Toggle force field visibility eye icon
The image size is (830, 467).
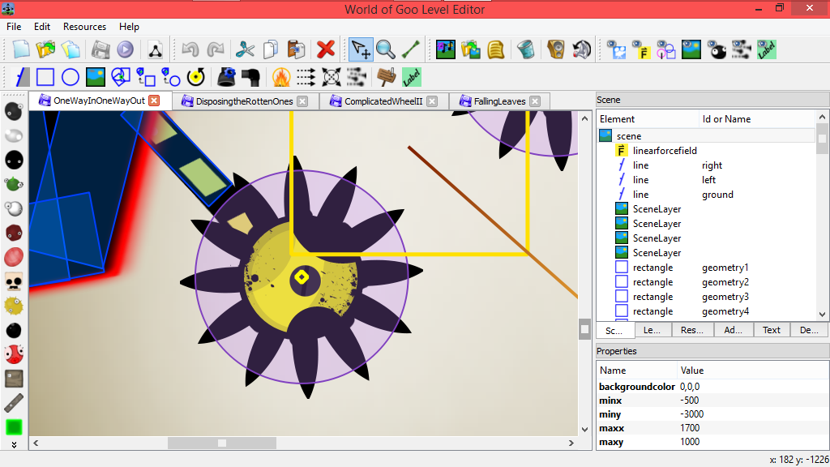pyautogui.click(x=640, y=49)
